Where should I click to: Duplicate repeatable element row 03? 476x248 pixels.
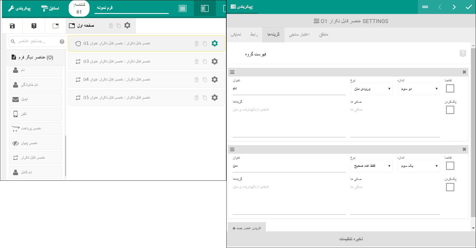pyautogui.click(x=205, y=61)
